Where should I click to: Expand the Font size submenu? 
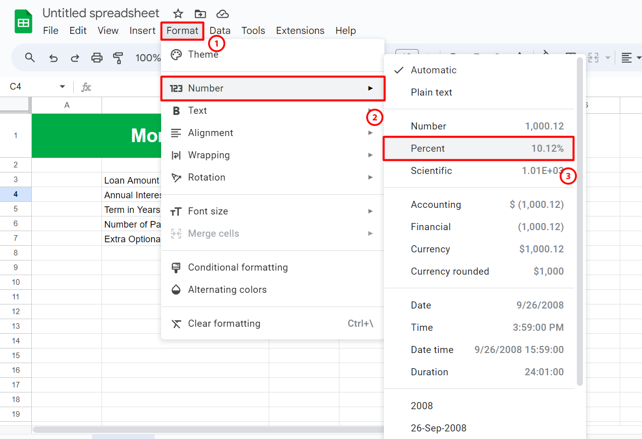pyautogui.click(x=272, y=211)
